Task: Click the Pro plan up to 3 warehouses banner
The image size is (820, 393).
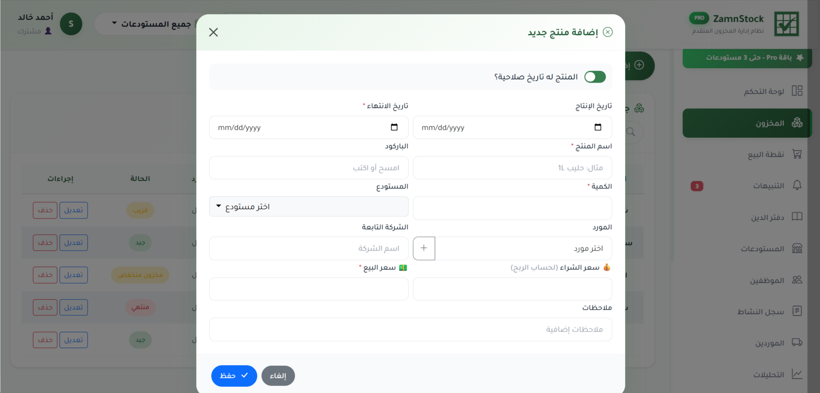Action: click(747, 58)
